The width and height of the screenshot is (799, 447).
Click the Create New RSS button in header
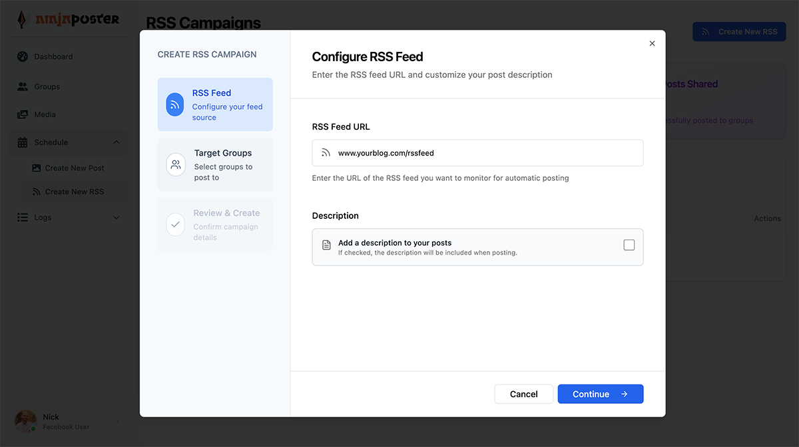(739, 31)
